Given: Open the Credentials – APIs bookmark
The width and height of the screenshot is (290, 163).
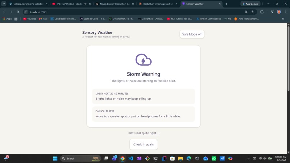Looking at the screenshot, I should pos(150,19).
